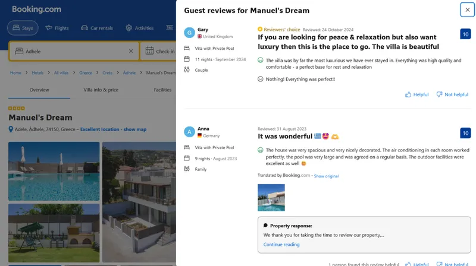The height and width of the screenshot is (266, 476).
Task: Open the Stays tab
Action: [x=23, y=28]
